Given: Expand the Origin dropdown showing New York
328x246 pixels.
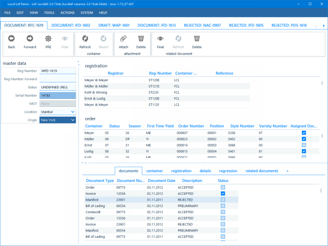Looking at the screenshot, I should coord(73,120).
